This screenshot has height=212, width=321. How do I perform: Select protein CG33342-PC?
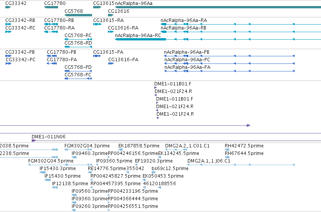8,63
